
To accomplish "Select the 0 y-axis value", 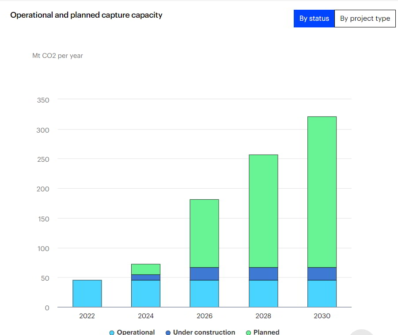I will coord(47,308).
